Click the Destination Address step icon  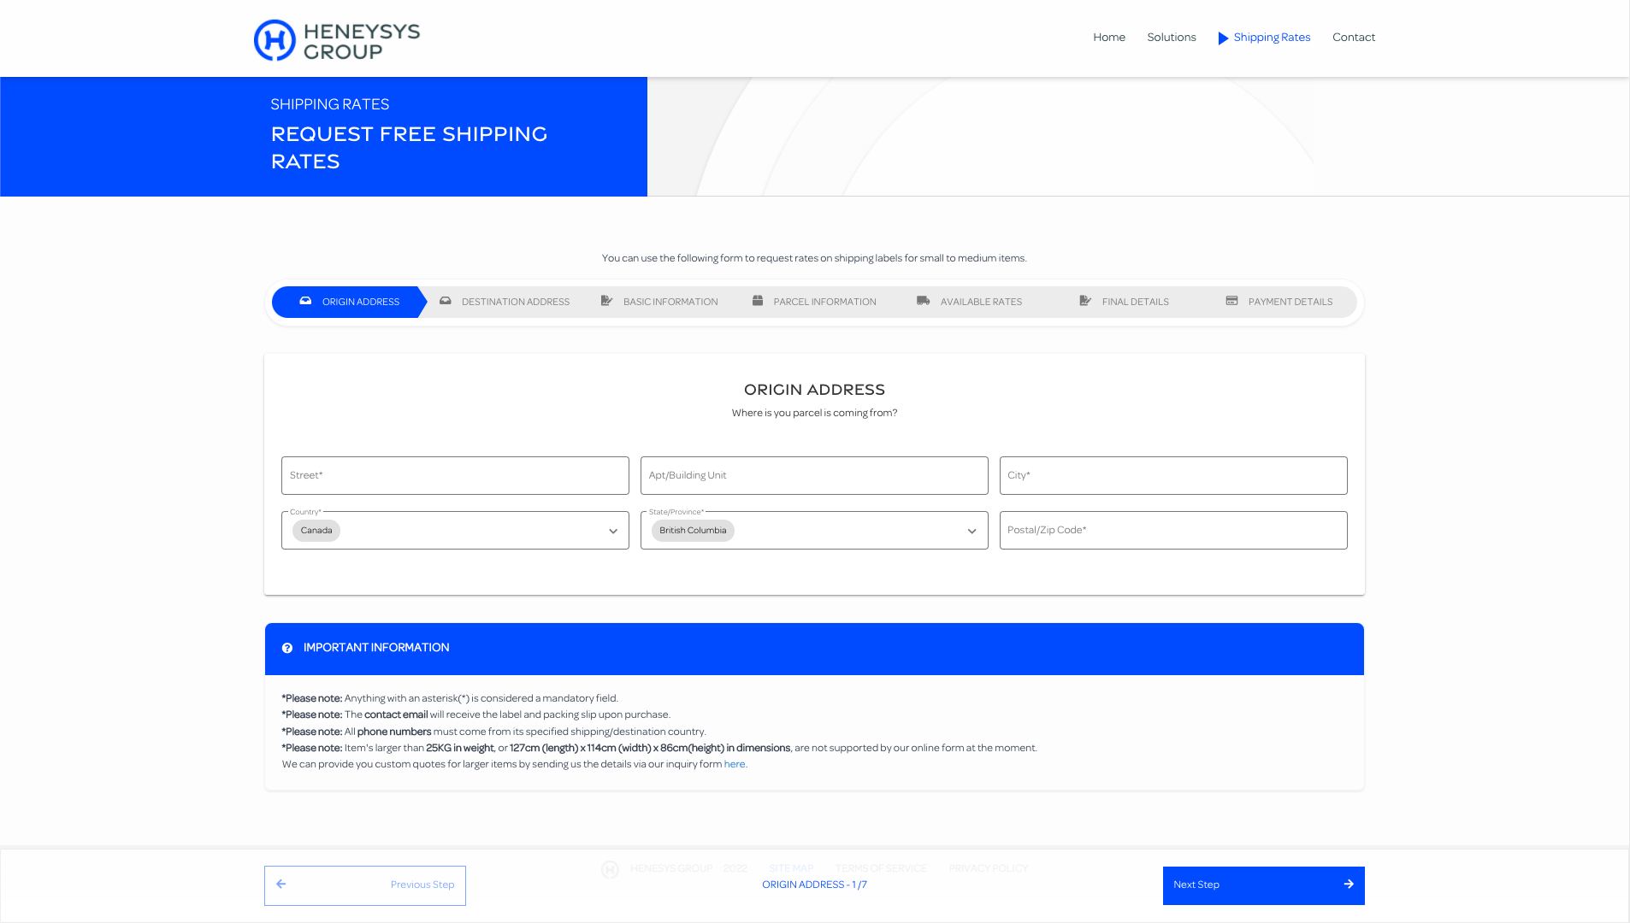tap(445, 301)
